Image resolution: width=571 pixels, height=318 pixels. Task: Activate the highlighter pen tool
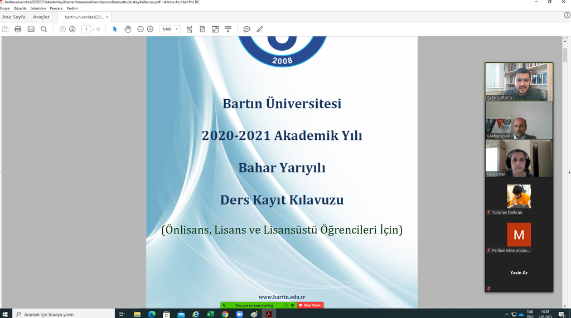point(259,29)
